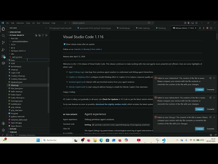Click the Customize Layout icon
This screenshot has width=218, height=164.
(185, 23)
